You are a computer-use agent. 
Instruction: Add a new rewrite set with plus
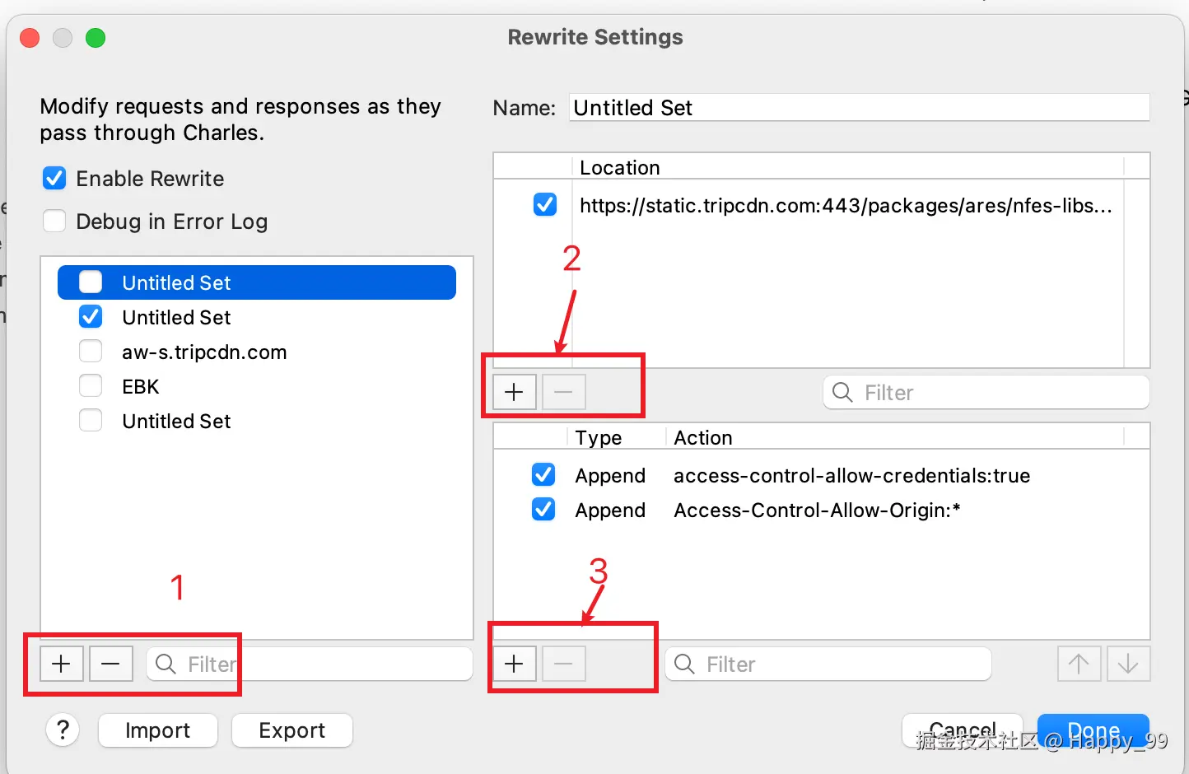pyautogui.click(x=62, y=664)
